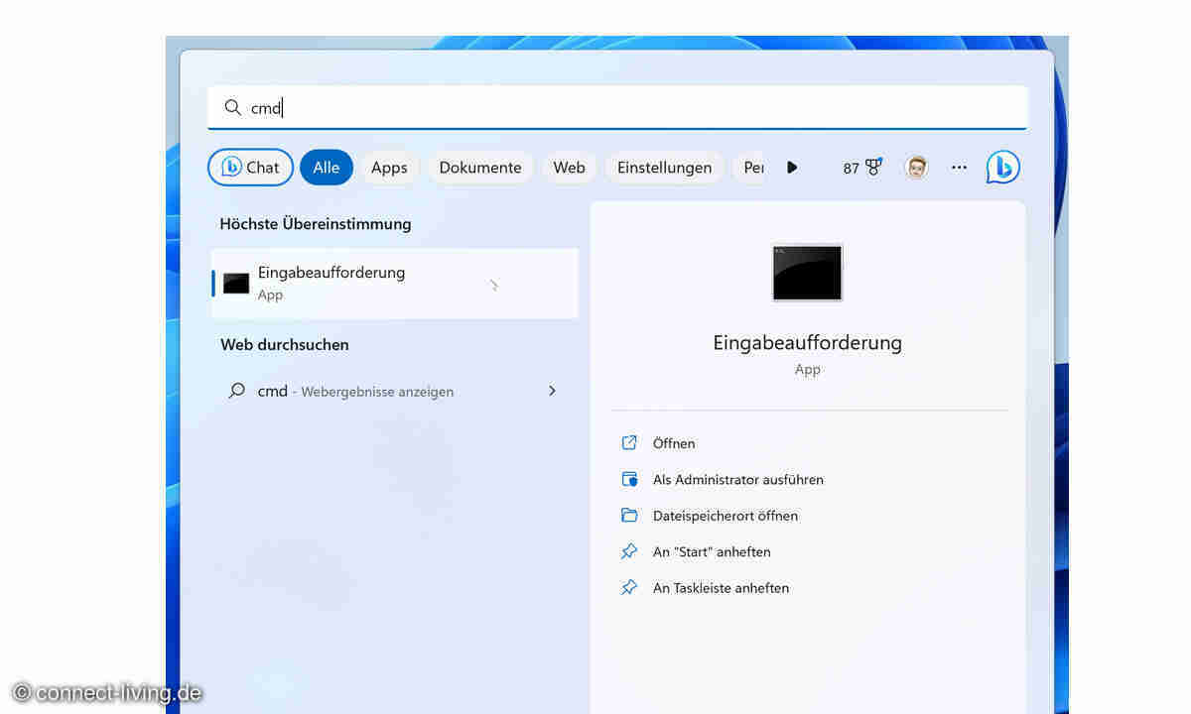Viewport: 1191px width, 714px height.
Task: Click the large Eingabeaufforderung preview icon
Action: point(807,272)
